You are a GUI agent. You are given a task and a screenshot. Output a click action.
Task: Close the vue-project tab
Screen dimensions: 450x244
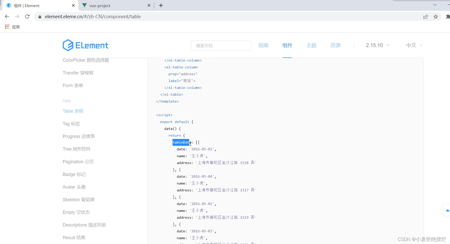pyautogui.click(x=149, y=5)
